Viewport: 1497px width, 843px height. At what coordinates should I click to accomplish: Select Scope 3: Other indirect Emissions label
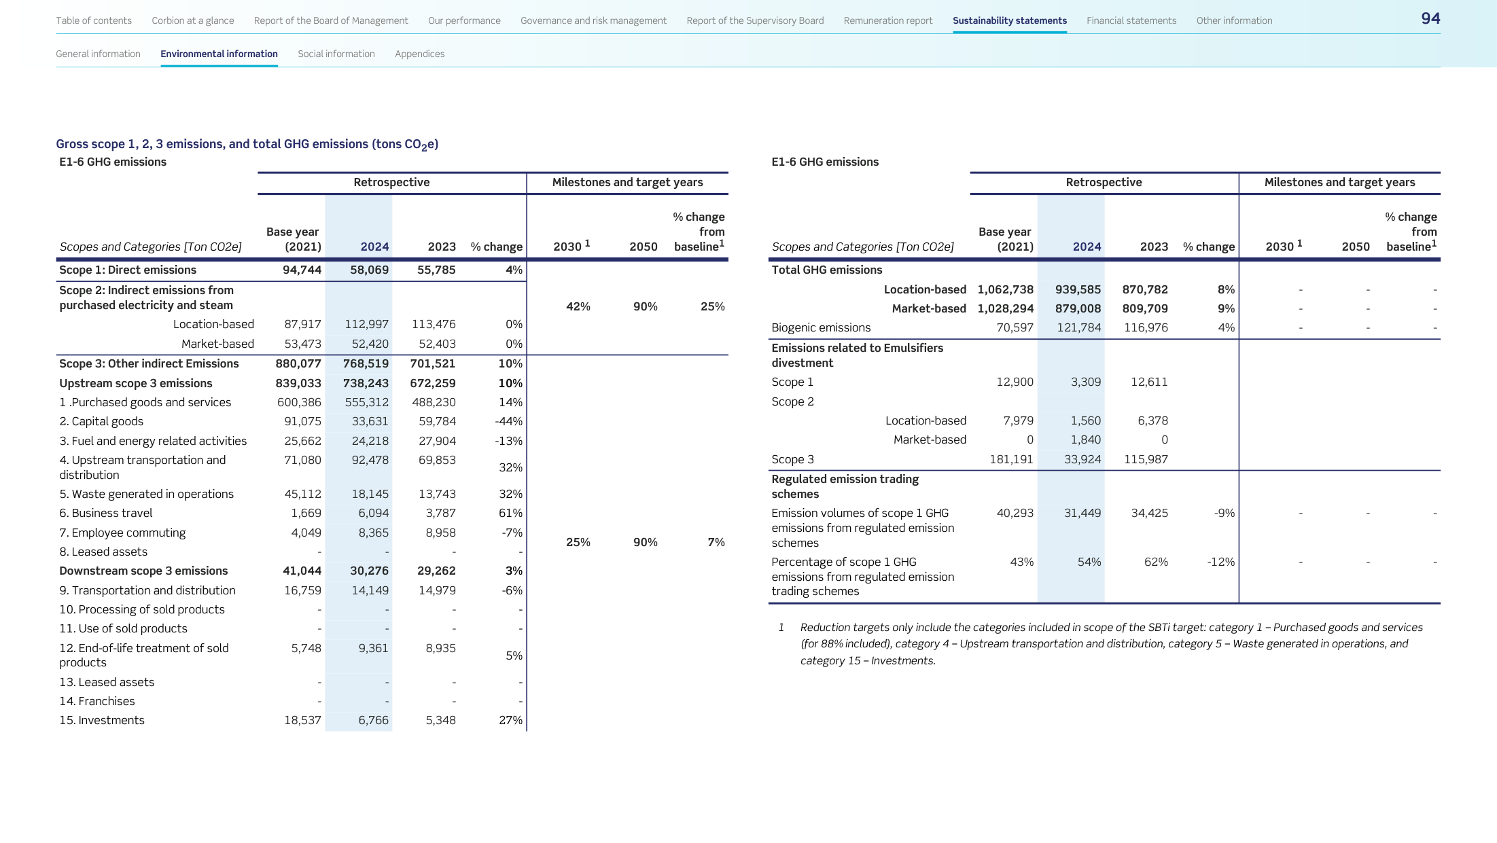pos(149,363)
